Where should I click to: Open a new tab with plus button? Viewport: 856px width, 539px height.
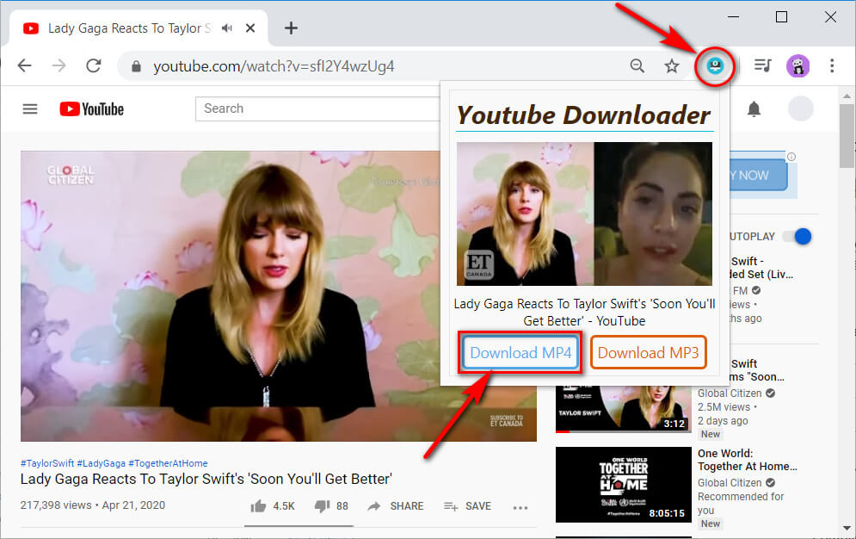click(291, 28)
